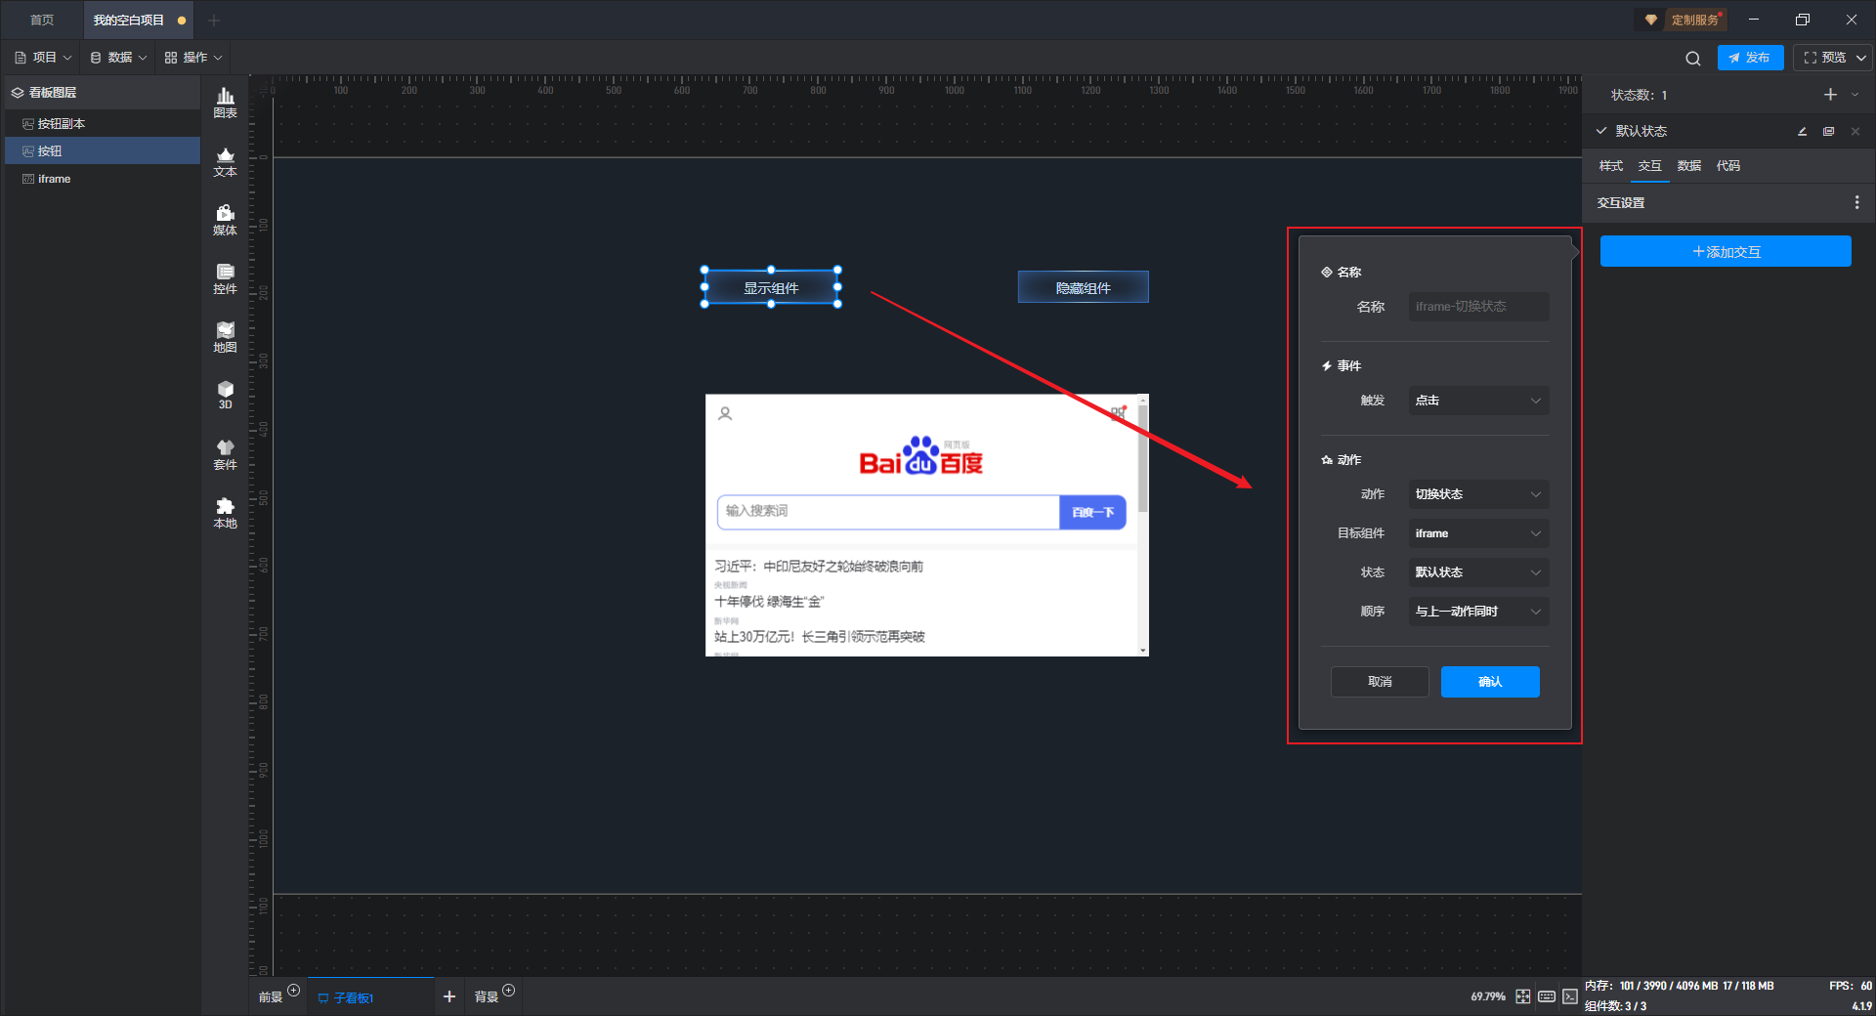
Task: Open the 3D components panel
Action: pyautogui.click(x=225, y=395)
